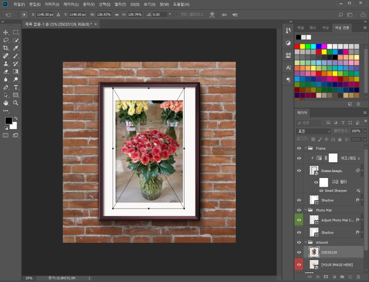Hide the Smart Sharpen filter
Screen dimensions: 369x282
click(321, 190)
